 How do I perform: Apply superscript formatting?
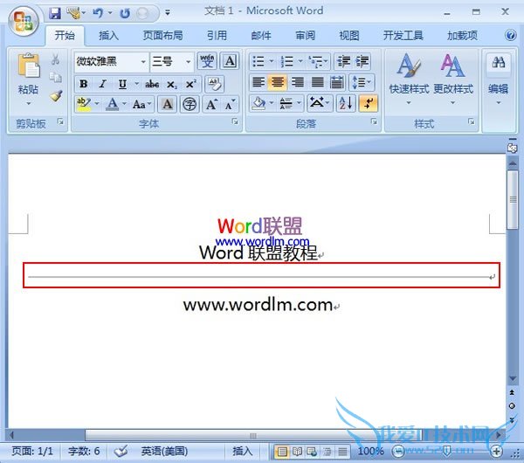190,84
